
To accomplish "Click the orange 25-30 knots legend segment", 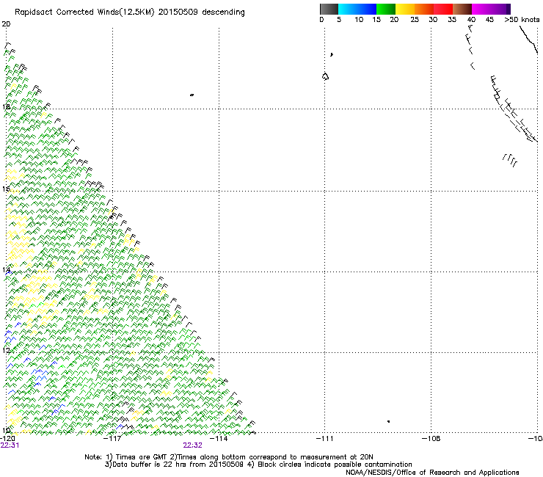I will tap(424, 9).
